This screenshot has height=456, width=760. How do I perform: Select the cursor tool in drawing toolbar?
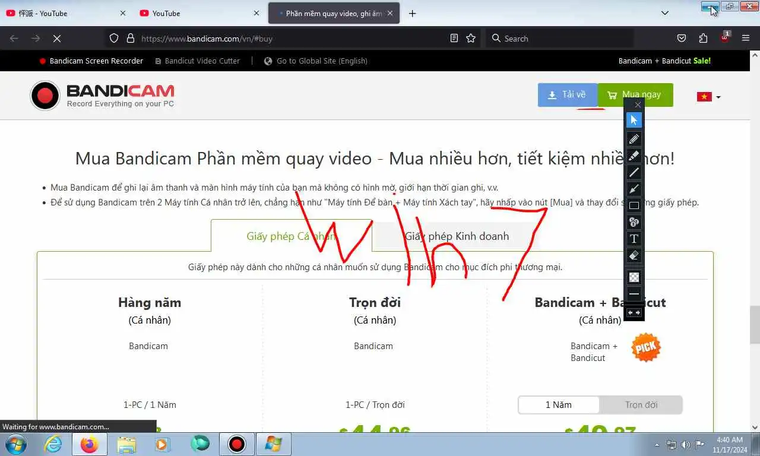(x=634, y=120)
